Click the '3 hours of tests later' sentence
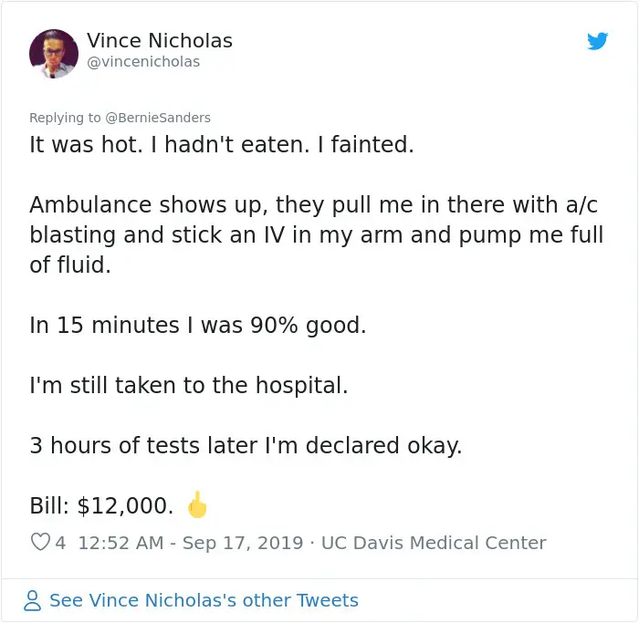 coord(246,445)
